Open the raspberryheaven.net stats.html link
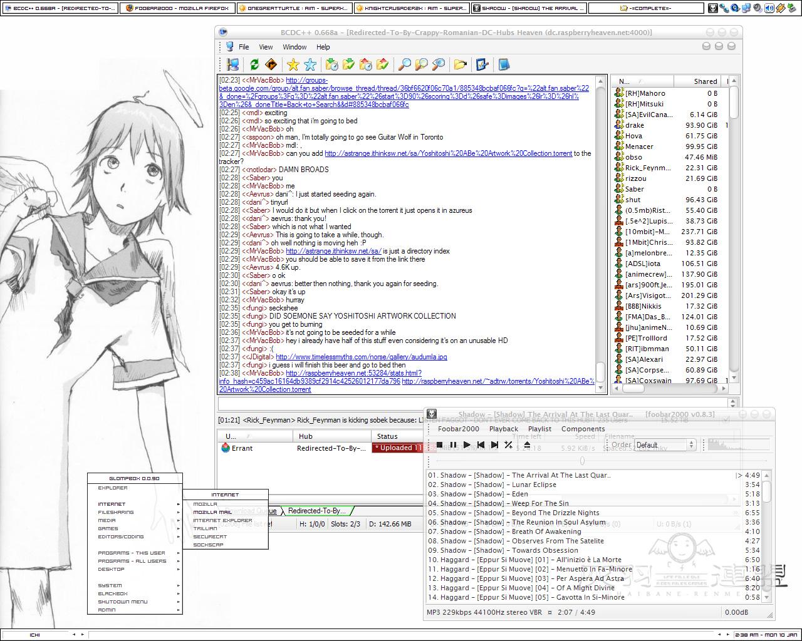Viewport: 802px width, 641px height. (353, 373)
